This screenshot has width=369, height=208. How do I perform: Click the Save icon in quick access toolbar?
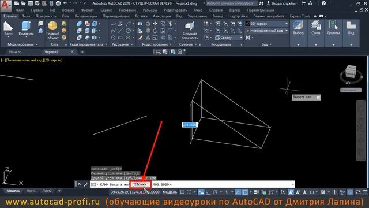[31, 3]
